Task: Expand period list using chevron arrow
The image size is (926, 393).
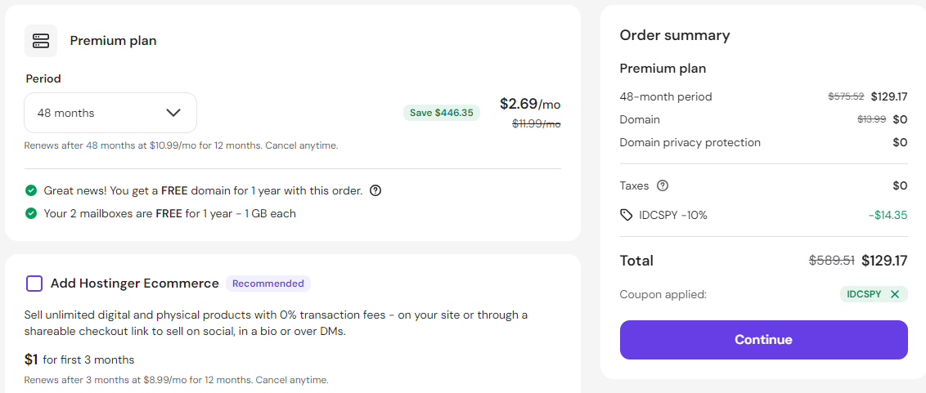Action: tap(173, 113)
